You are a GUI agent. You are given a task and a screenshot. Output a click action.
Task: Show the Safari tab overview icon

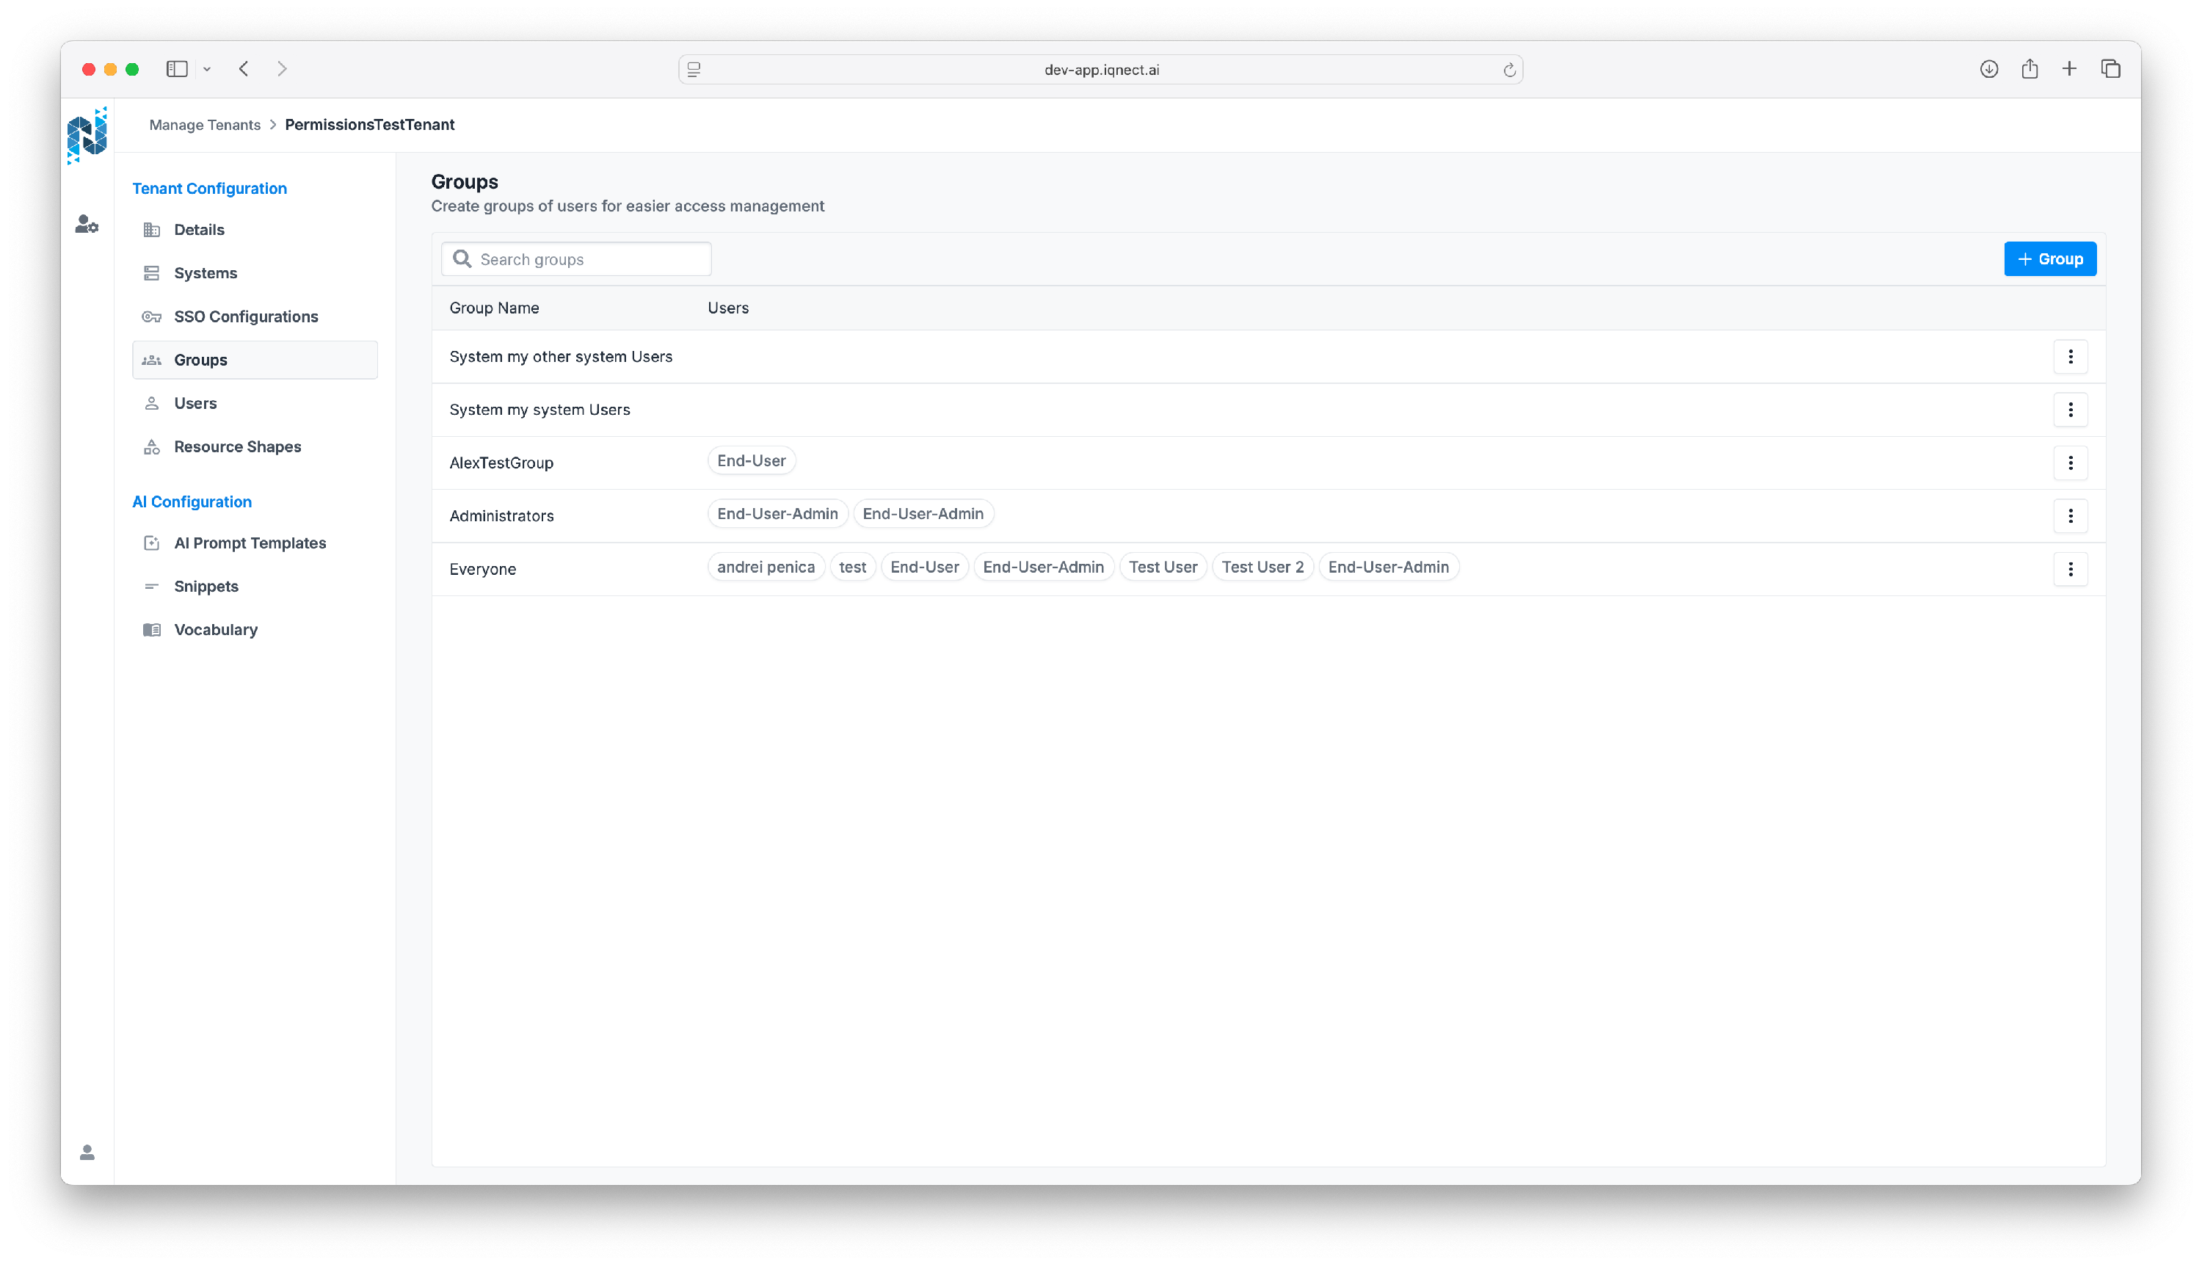2111,68
